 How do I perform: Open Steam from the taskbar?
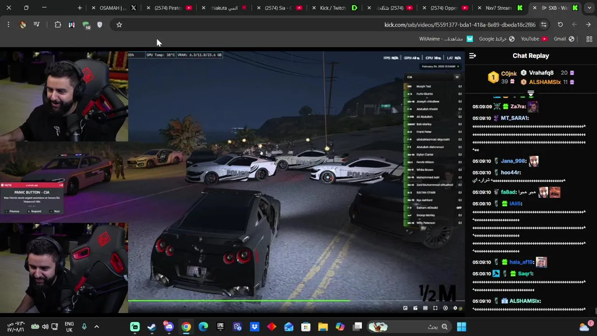[x=152, y=327]
